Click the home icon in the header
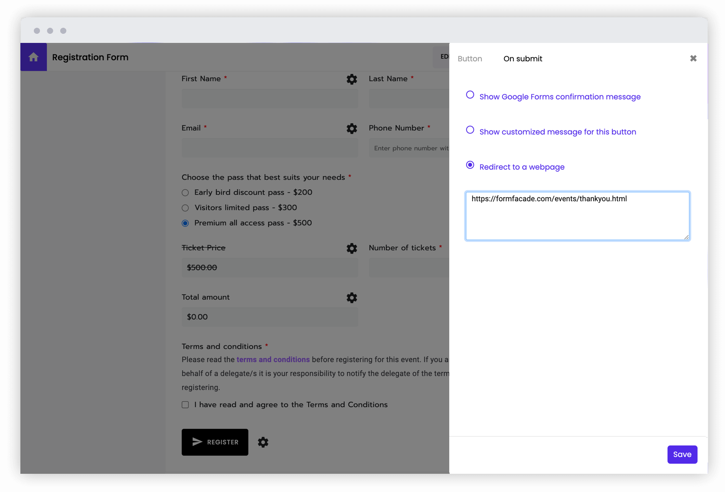The height and width of the screenshot is (492, 725). point(33,57)
